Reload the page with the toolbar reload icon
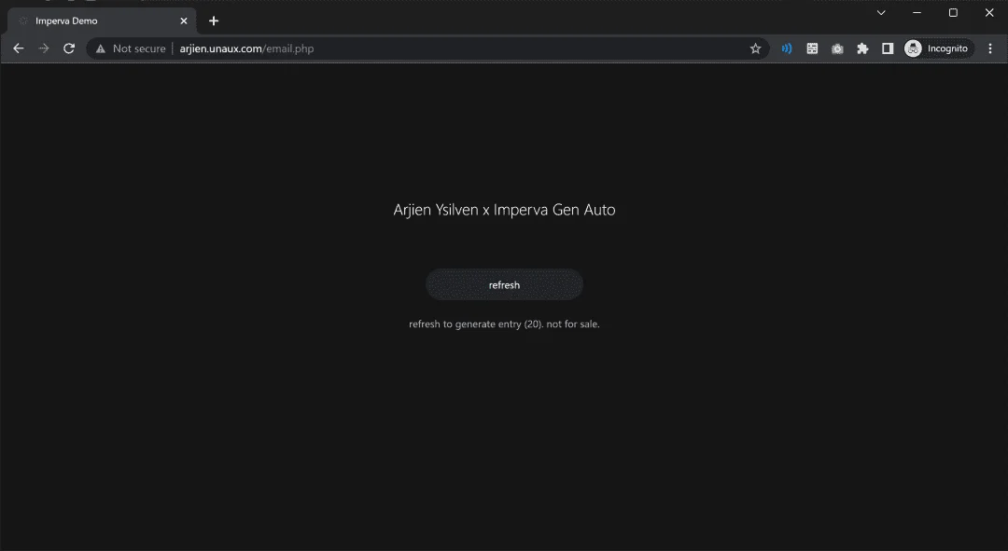This screenshot has width=1008, height=551. [69, 48]
